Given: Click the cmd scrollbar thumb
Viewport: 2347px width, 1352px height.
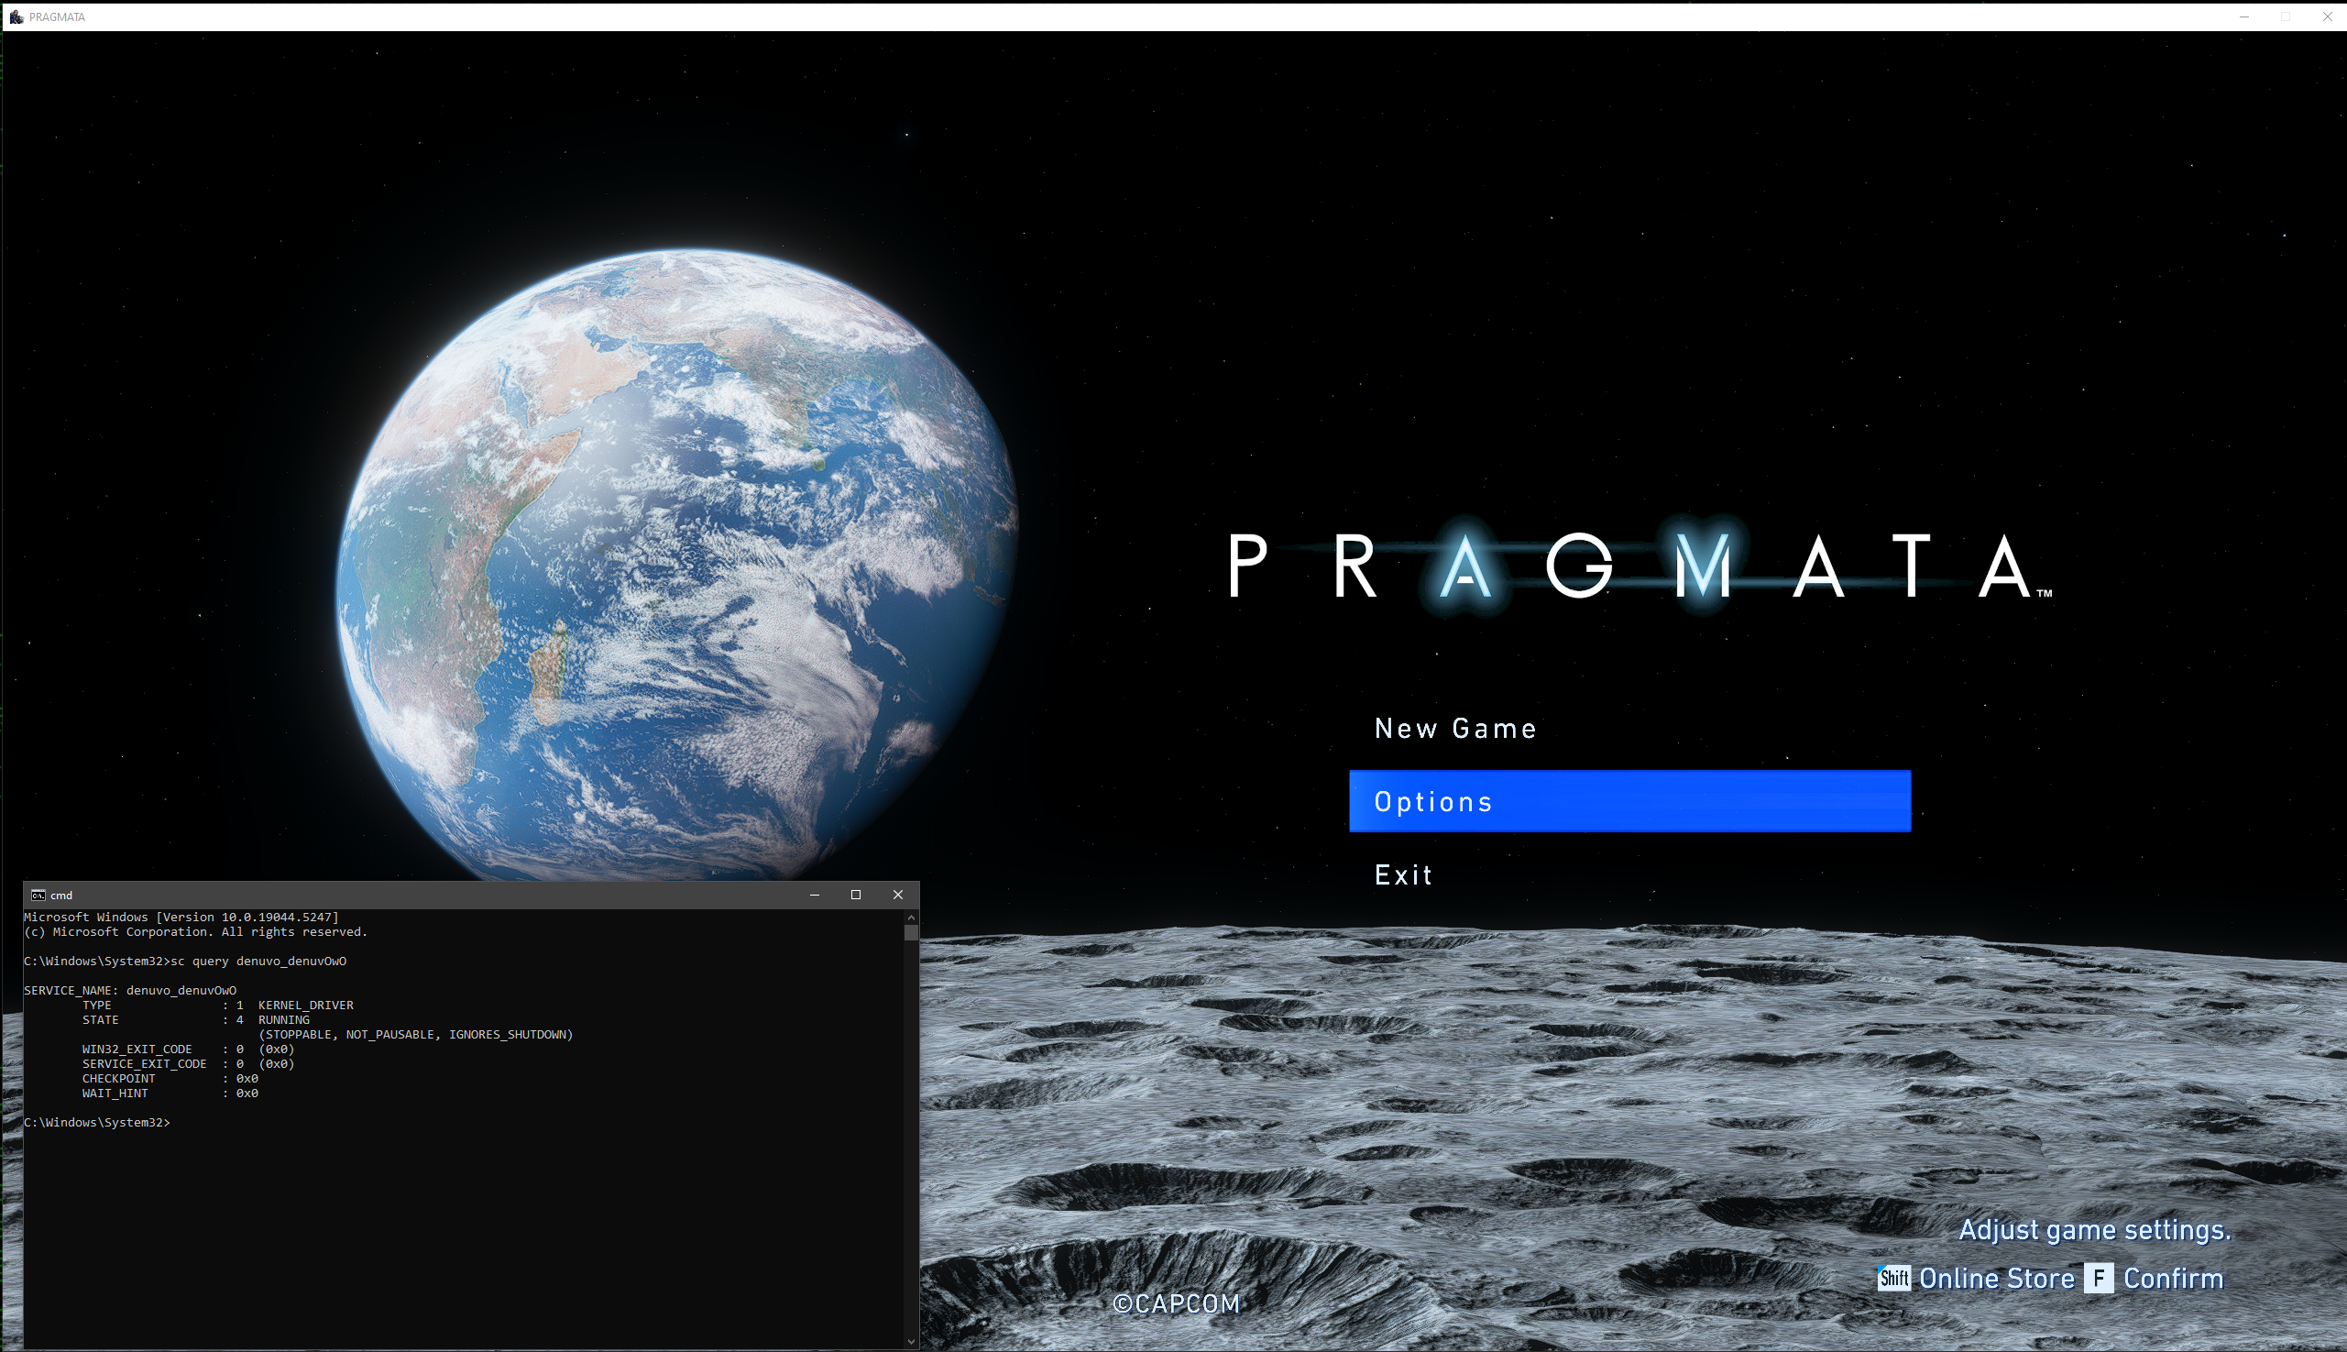Looking at the screenshot, I should click(x=911, y=932).
